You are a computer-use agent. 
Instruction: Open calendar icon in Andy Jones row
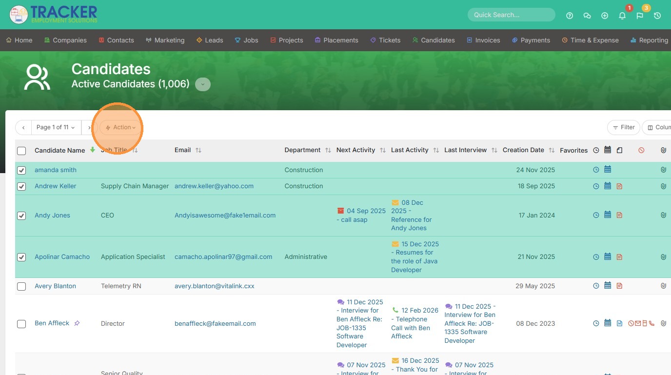click(608, 215)
